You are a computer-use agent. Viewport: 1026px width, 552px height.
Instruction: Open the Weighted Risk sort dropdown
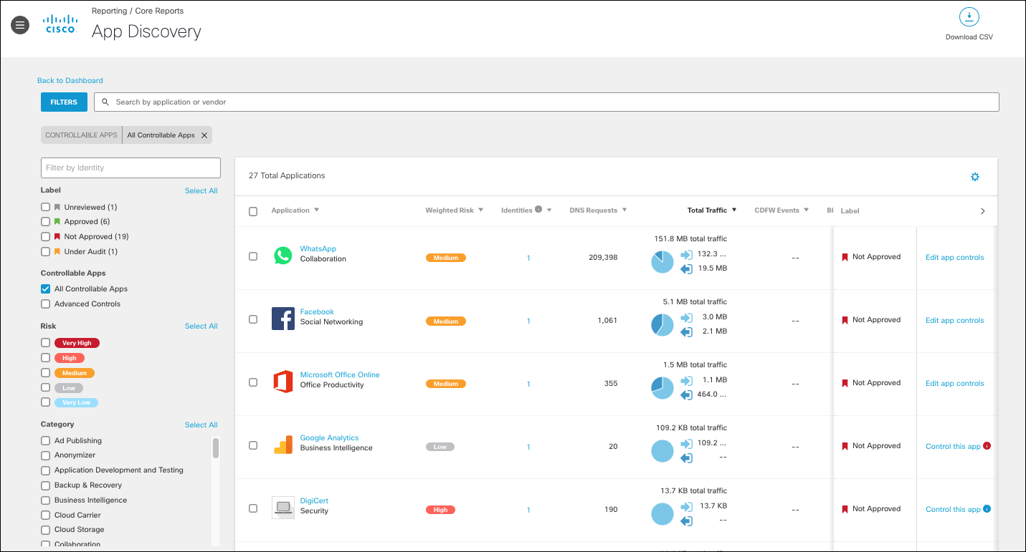[480, 210]
